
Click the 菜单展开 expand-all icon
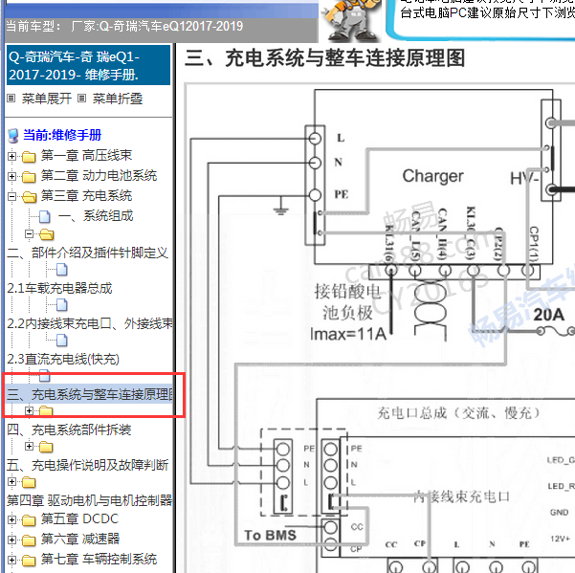click(x=11, y=99)
